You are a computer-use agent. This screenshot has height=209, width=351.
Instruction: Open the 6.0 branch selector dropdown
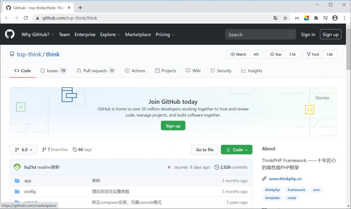[23, 150]
